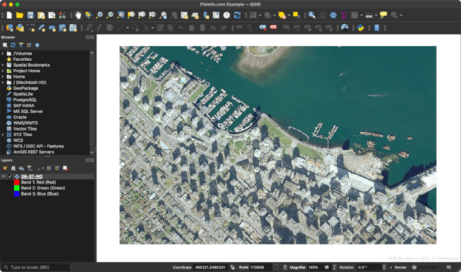Toggle visibility of the 06-07-NO layer
The image size is (461, 272).
click(10, 177)
